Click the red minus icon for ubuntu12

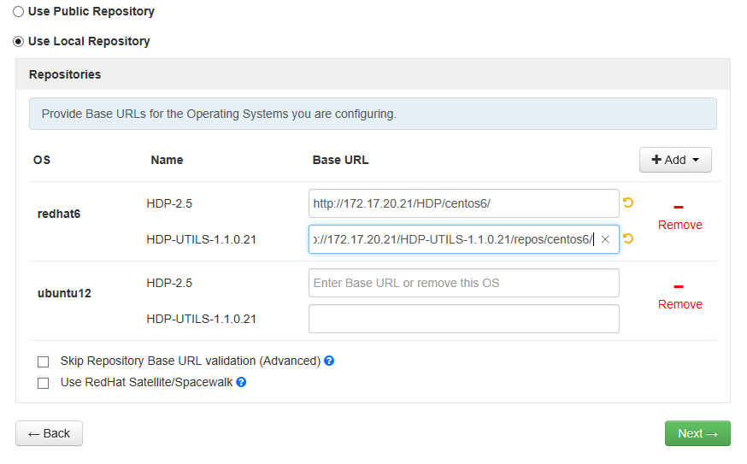(x=679, y=286)
